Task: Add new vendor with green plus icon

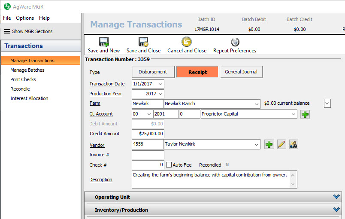Action: 269,144
